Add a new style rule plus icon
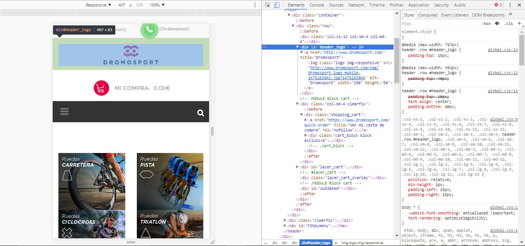The width and height of the screenshot is (525, 246). [x=519, y=23]
